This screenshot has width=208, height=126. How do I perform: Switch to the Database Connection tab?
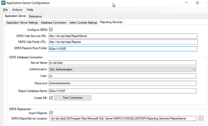[x=54, y=22]
